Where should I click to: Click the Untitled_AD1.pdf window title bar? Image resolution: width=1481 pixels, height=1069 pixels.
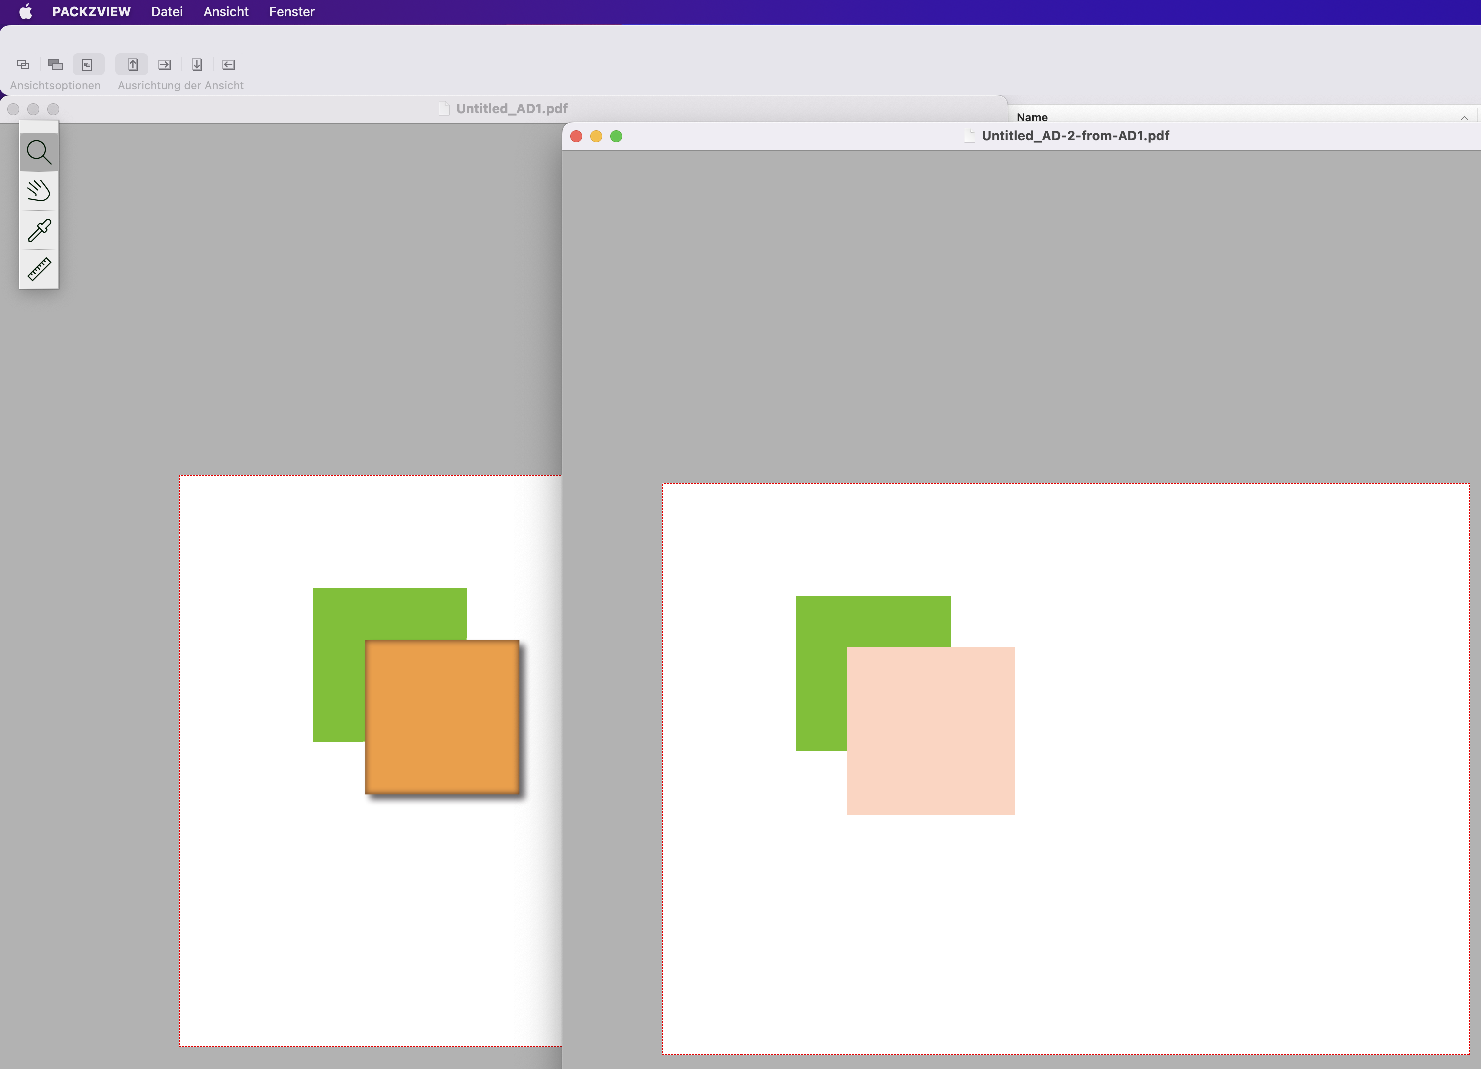[x=503, y=109]
